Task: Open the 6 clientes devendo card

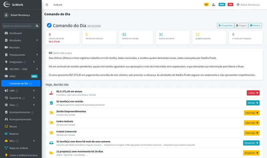Action: (63, 38)
